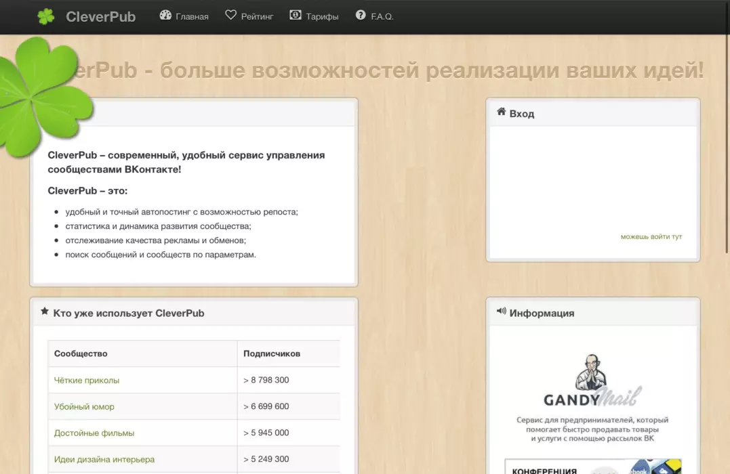
Task: Open the GandyMail advertisement banner
Action: click(x=592, y=397)
